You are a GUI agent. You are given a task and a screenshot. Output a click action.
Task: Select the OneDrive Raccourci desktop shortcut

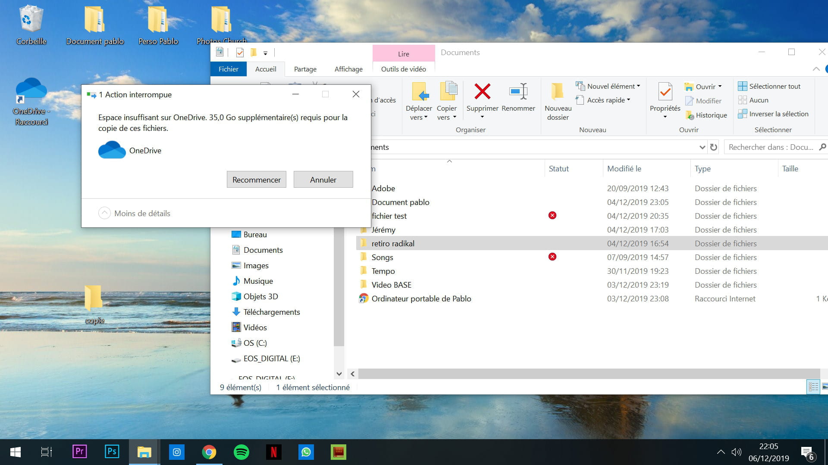click(31, 102)
